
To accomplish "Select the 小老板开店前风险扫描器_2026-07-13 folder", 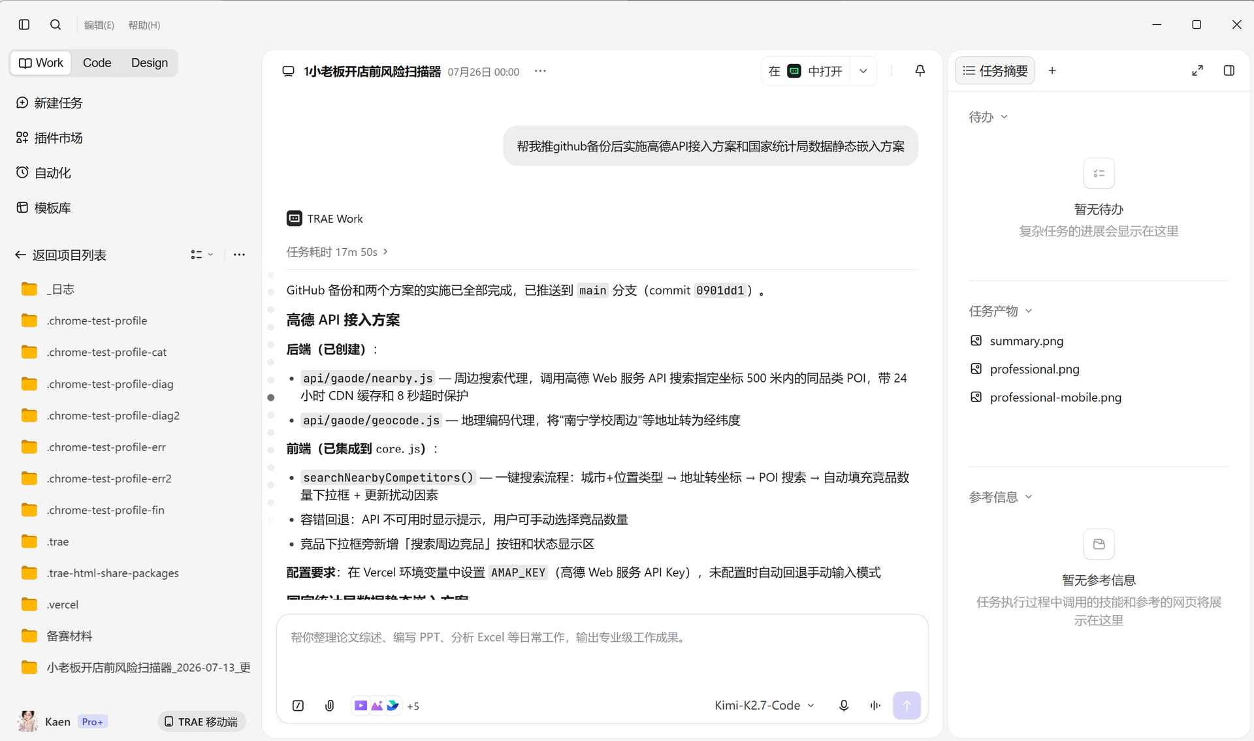I will [x=136, y=667].
